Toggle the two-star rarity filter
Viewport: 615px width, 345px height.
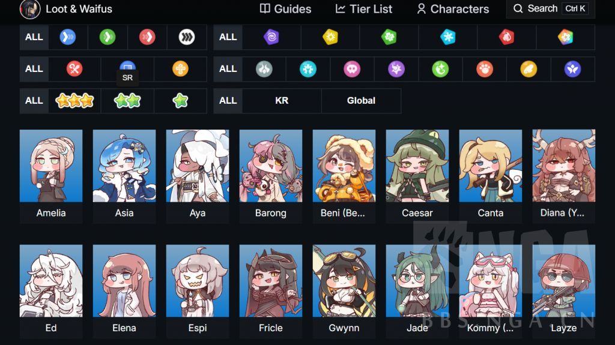point(127,101)
